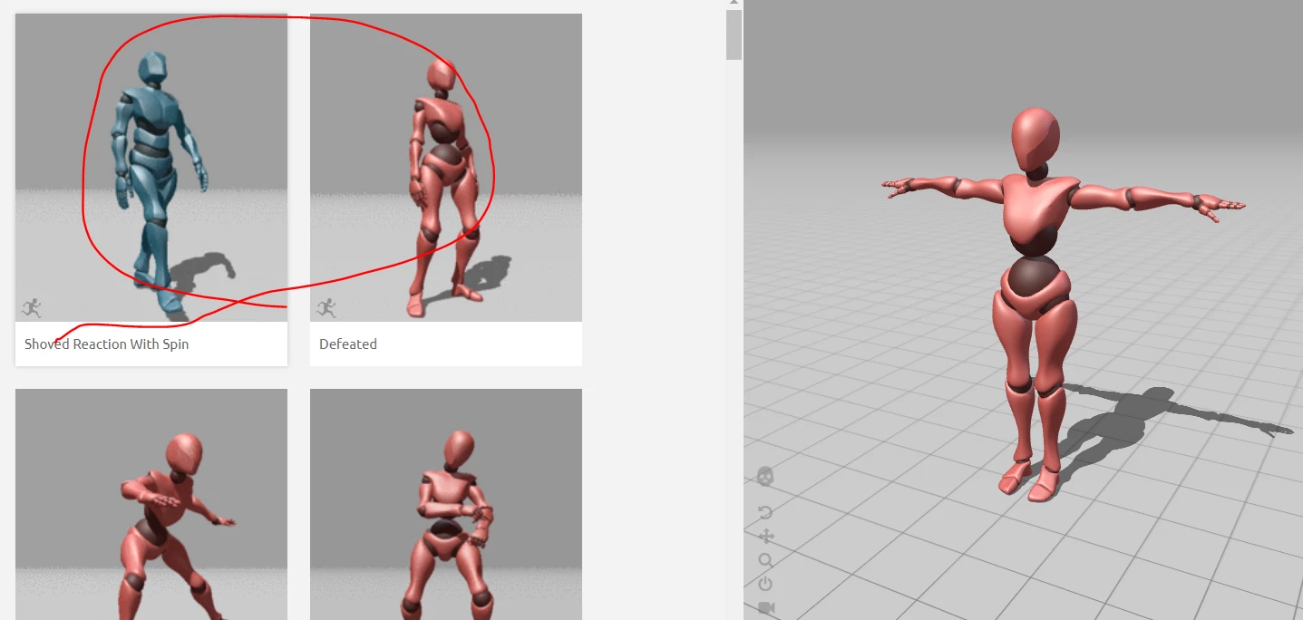Click the camera icon in viewer

coord(765,607)
